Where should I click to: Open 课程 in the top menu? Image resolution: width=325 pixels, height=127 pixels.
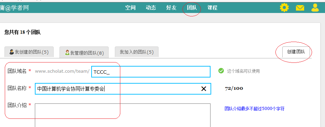tap(212, 8)
